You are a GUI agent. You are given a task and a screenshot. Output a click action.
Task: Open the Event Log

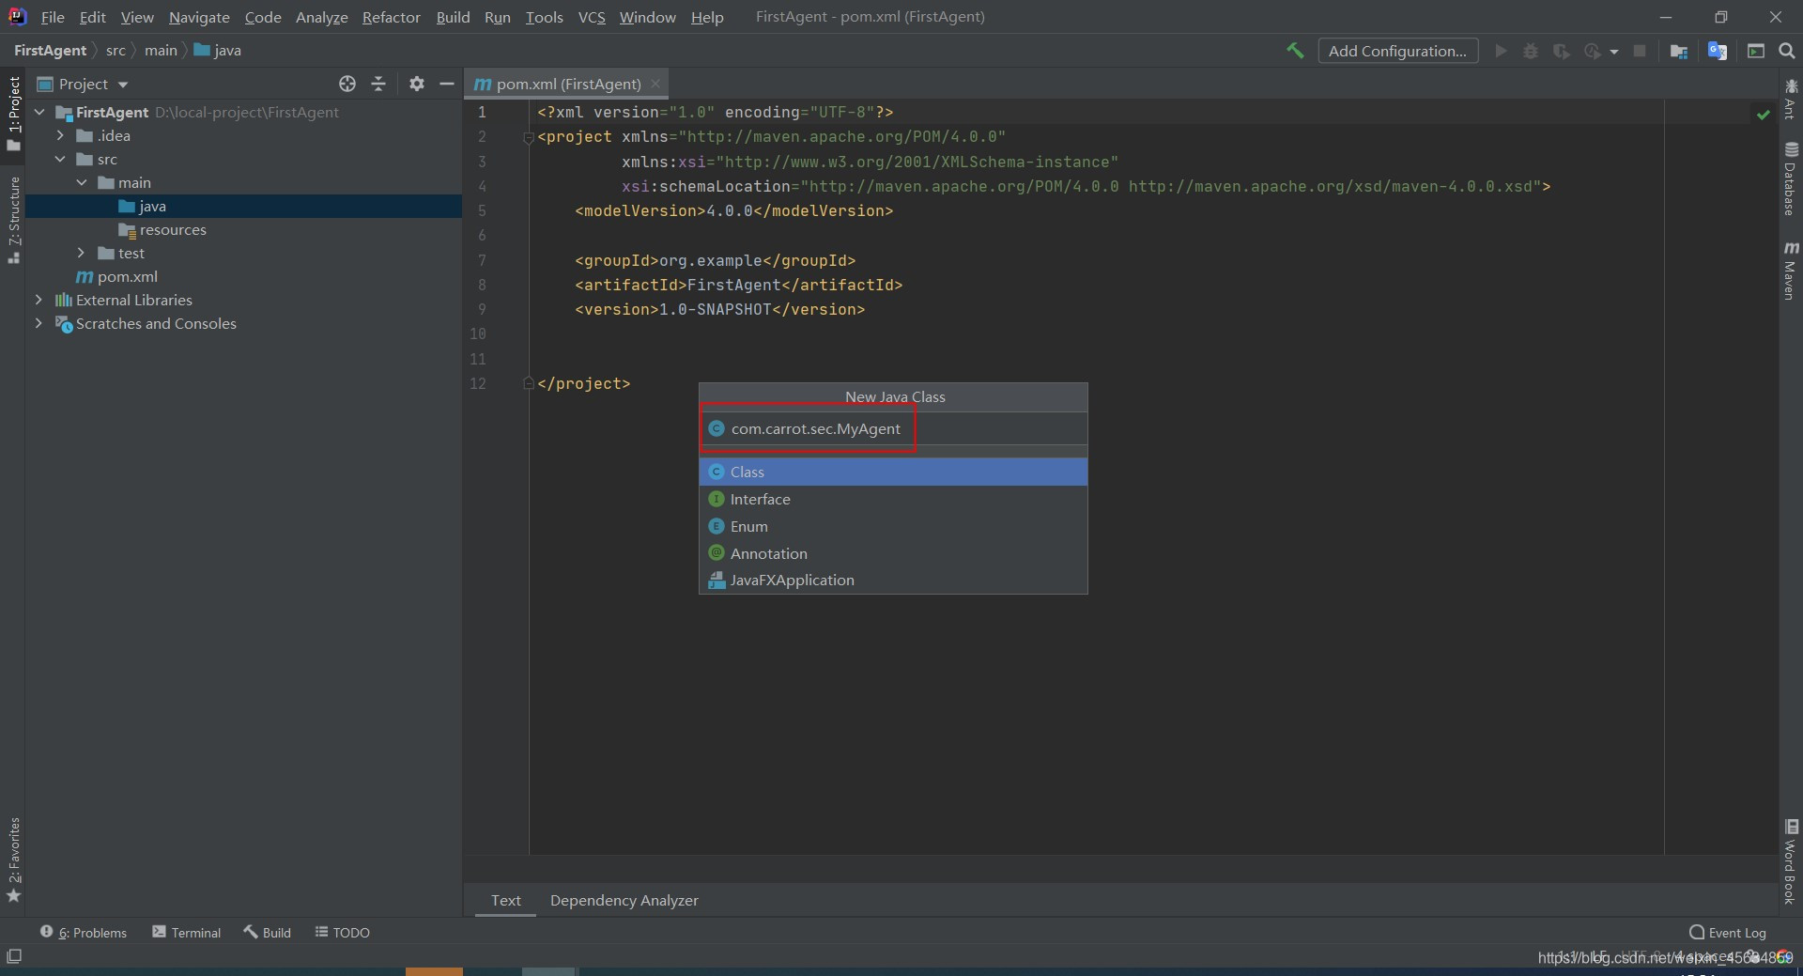coord(1728,932)
